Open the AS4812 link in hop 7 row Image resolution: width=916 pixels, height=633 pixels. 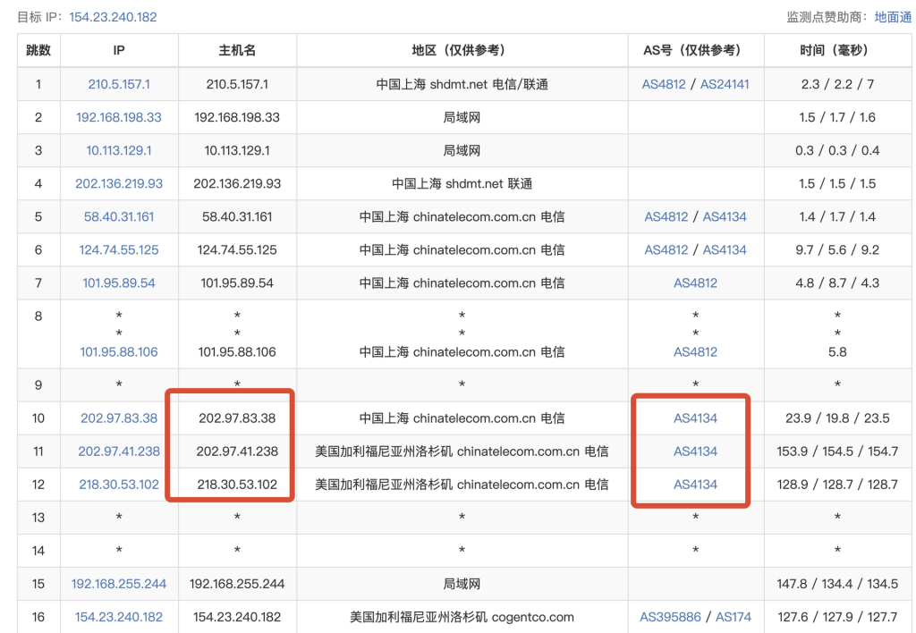pyautogui.click(x=695, y=283)
